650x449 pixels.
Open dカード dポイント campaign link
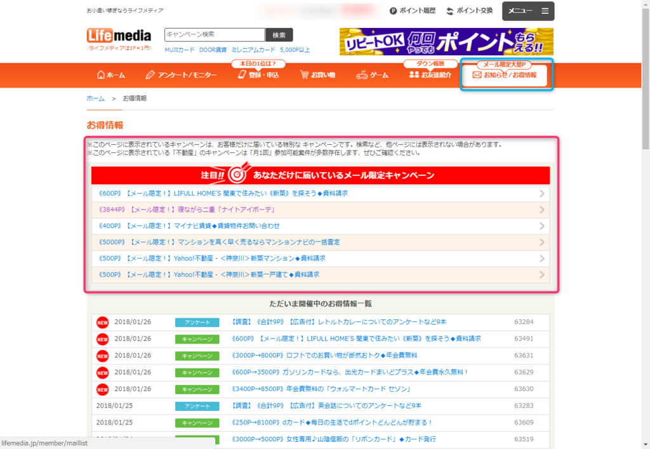pyautogui.click(x=332, y=423)
